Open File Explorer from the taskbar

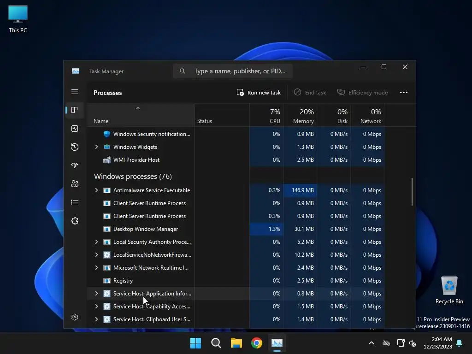pos(236,343)
